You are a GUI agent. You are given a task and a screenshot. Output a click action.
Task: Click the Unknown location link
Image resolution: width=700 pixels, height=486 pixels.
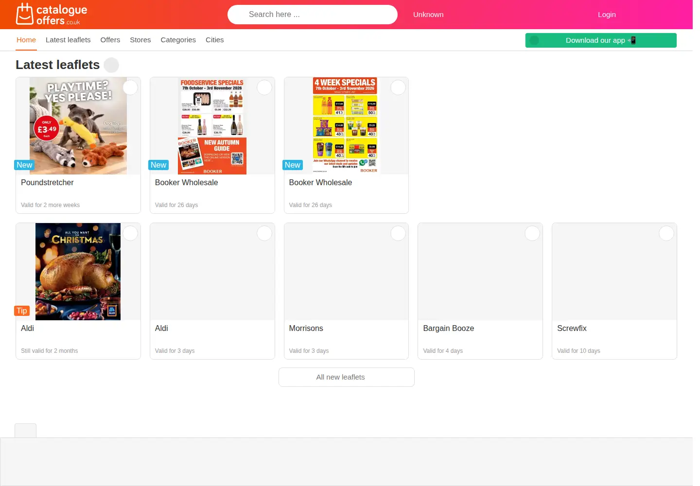[428, 15]
